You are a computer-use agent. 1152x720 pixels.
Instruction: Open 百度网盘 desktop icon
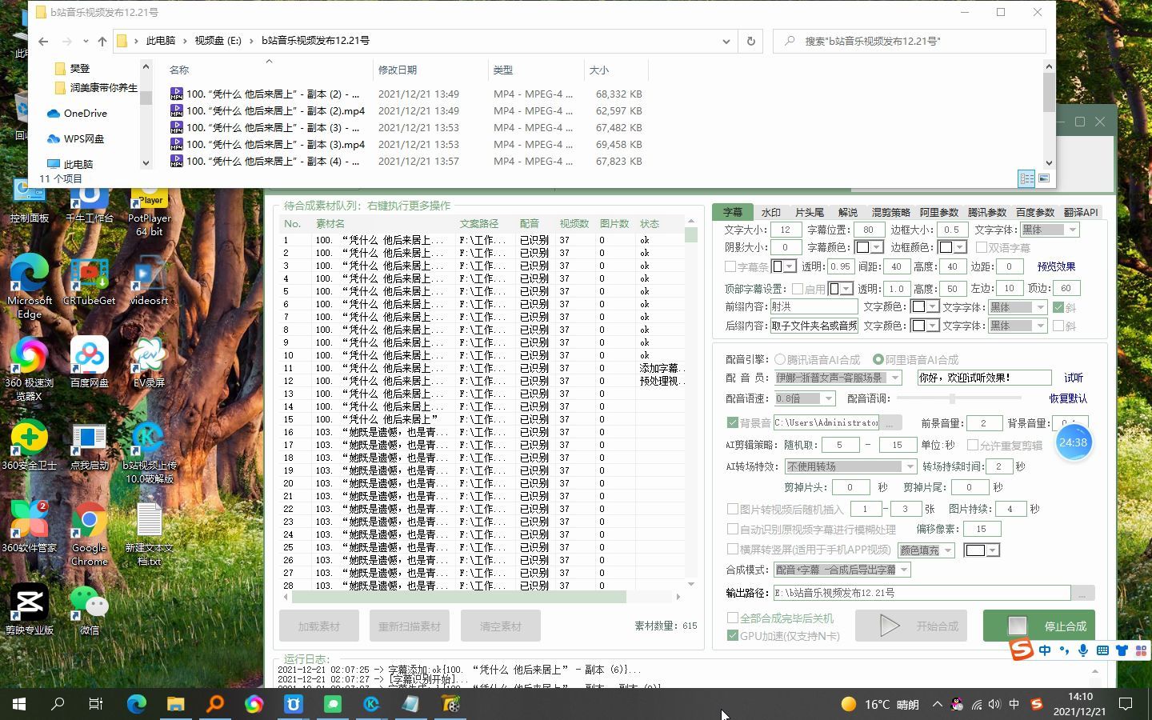pos(89,362)
